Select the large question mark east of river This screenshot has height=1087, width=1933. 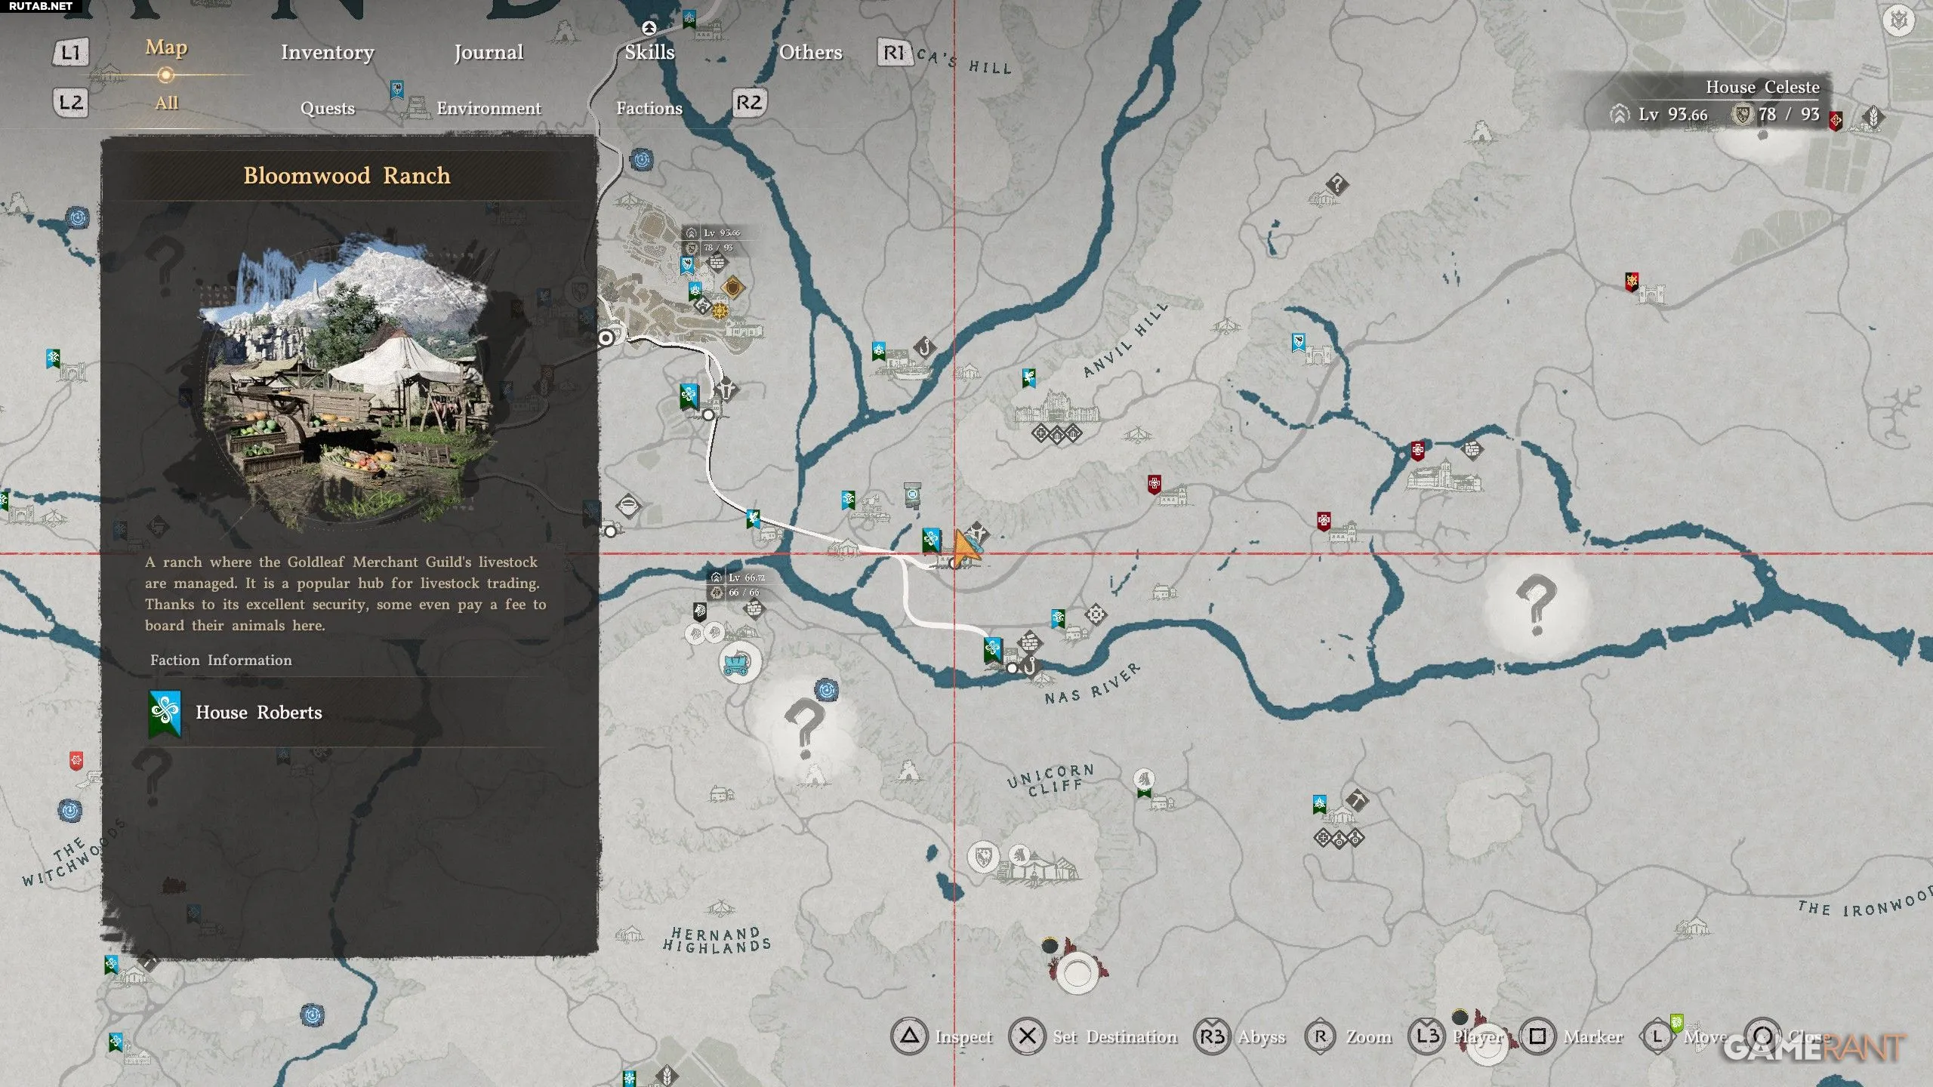click(x=1536, y=604)
